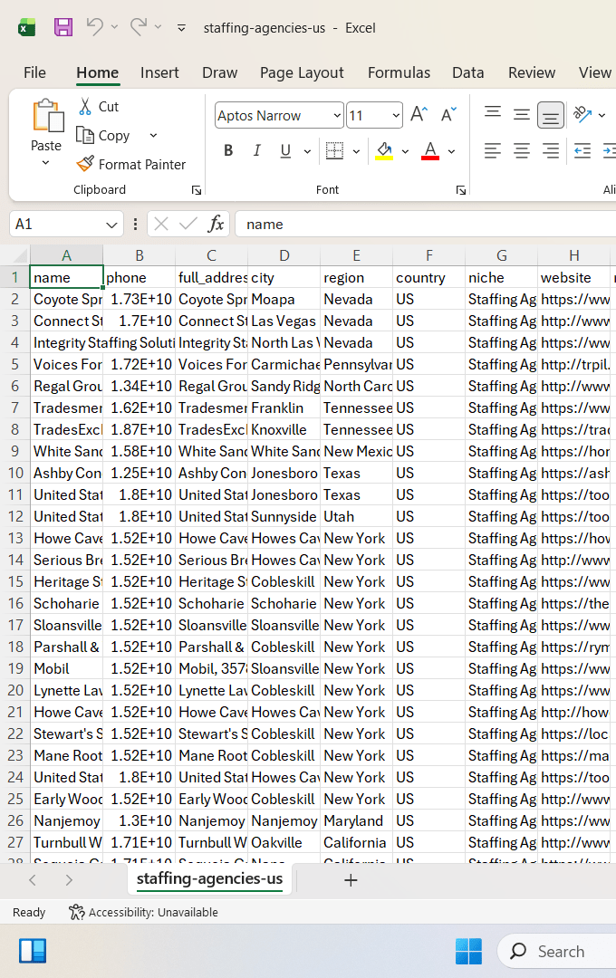Open the font size dropdown

396,115
